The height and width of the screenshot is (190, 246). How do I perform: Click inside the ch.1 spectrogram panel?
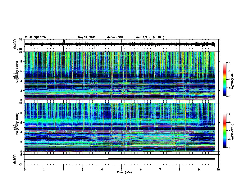pos(120,76)
